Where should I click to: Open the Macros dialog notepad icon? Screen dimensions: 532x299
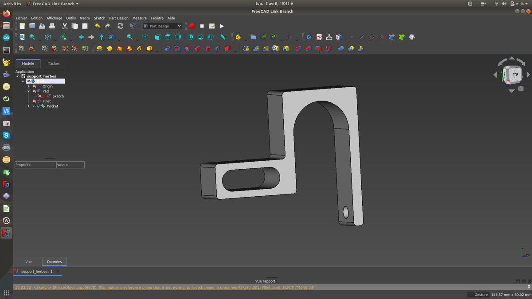click(x=212, y=26)
